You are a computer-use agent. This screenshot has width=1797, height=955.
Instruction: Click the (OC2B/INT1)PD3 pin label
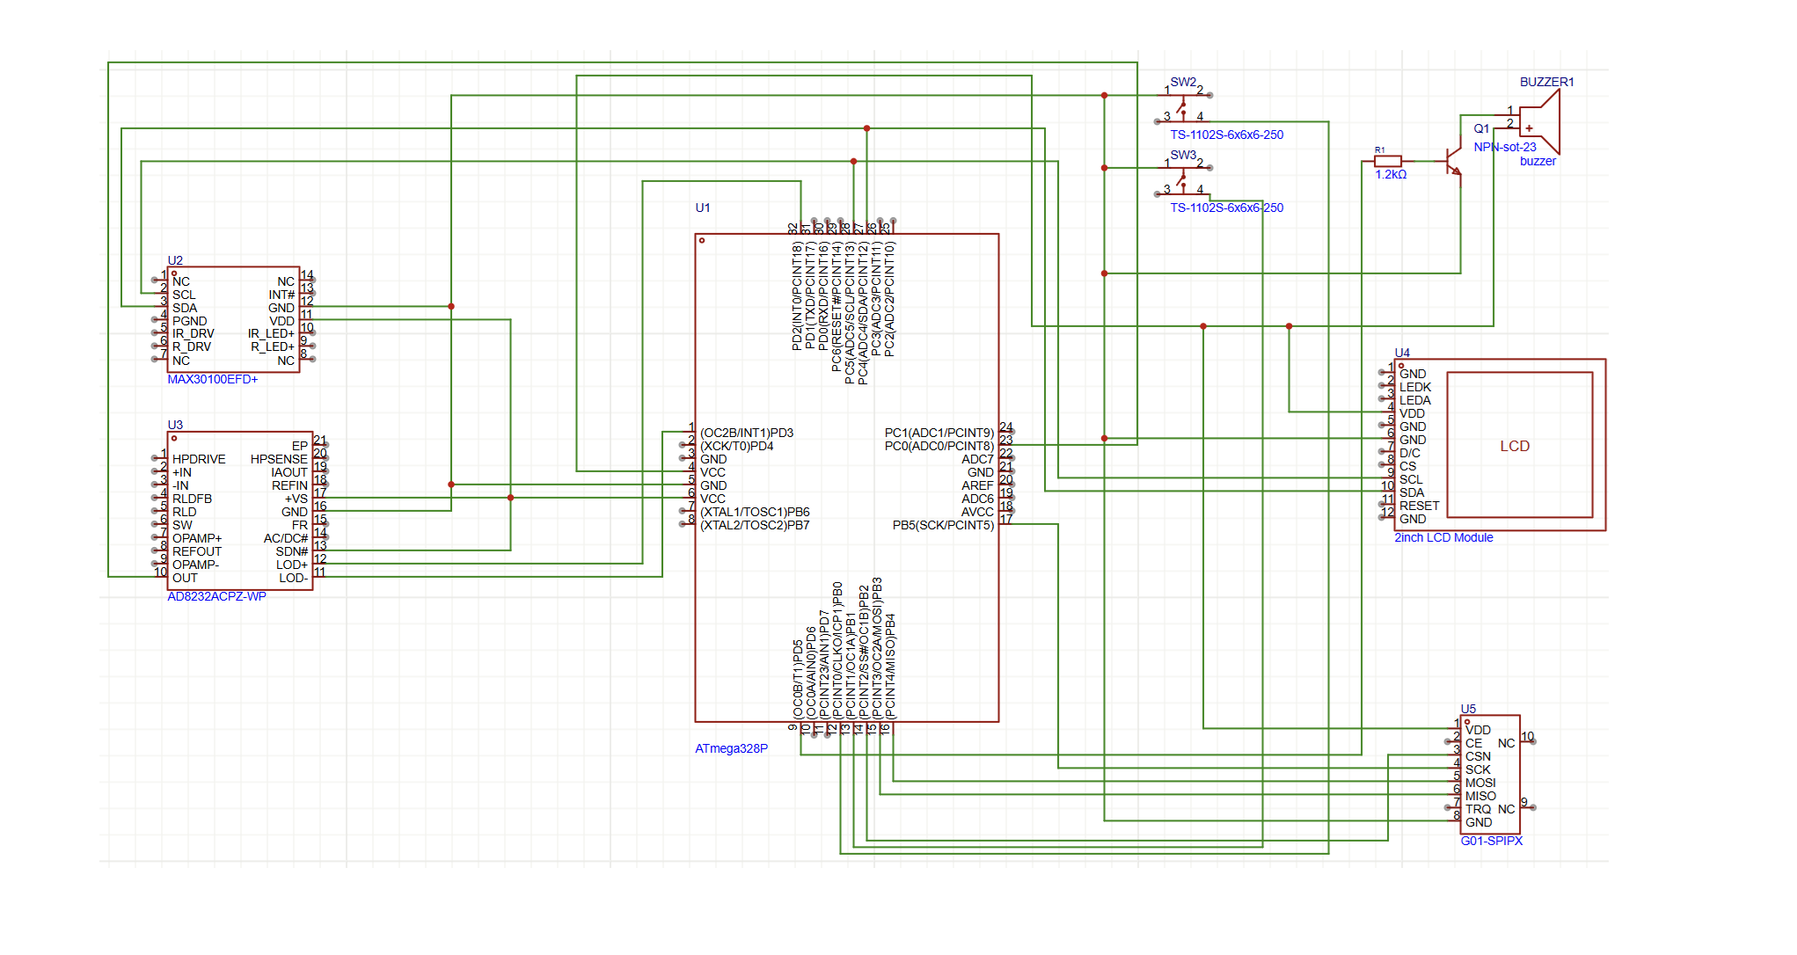click(747, 433)
